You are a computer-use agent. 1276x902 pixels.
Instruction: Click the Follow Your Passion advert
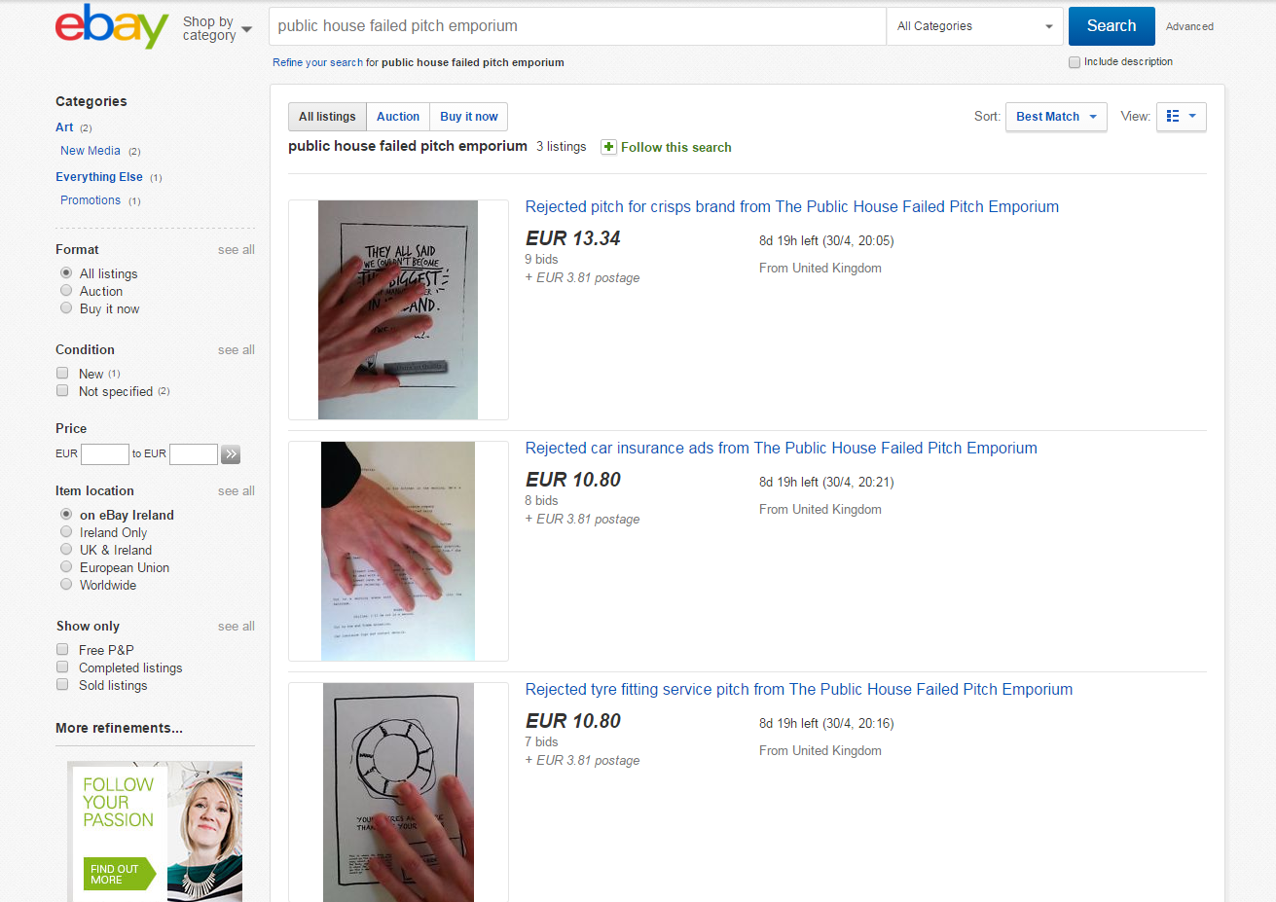(155, 830)
